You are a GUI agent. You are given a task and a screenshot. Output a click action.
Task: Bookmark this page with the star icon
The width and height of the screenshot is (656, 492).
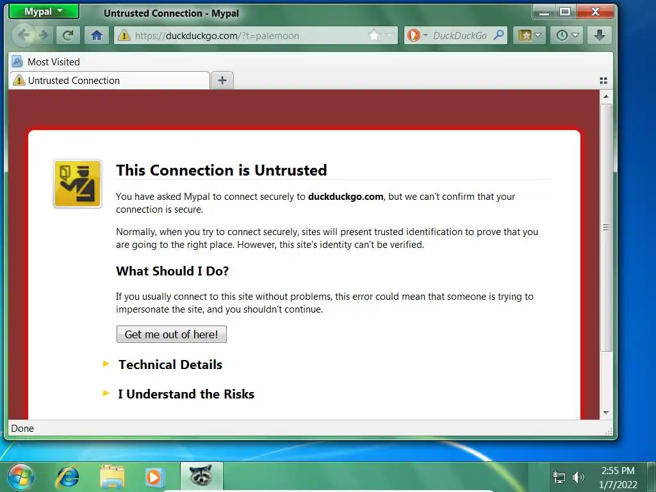pos(374,36)
